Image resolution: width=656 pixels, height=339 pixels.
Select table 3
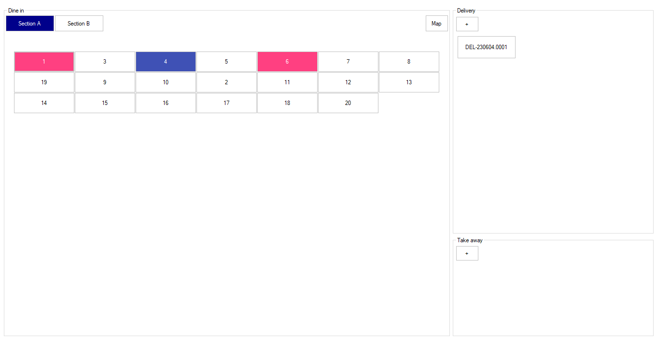coord(105,62)
